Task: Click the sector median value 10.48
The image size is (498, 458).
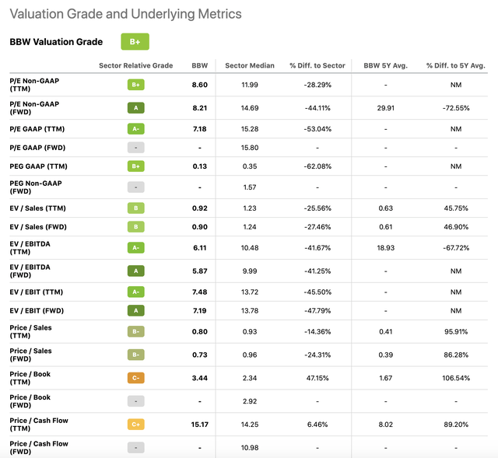Action: click(250, 248)
